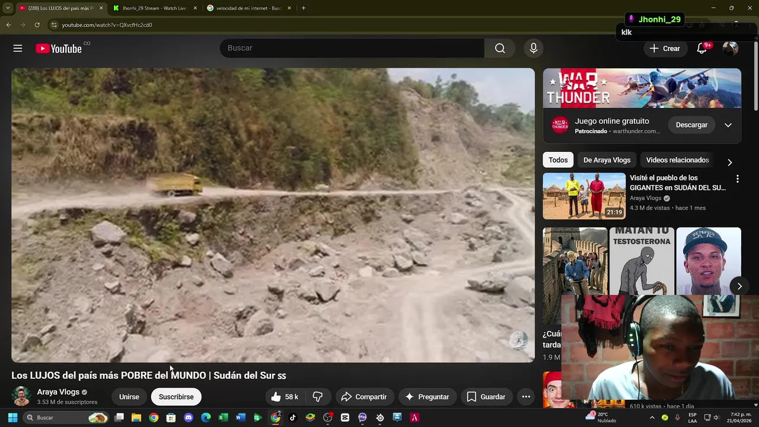Open Discord from the taskbar
Screen dimensions: 759x427
click(x=189, y=418)
